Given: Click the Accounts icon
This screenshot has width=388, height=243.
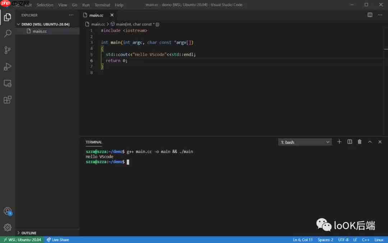Looking at the screenshot, I should pyautogui.click(x=8, y=211).
